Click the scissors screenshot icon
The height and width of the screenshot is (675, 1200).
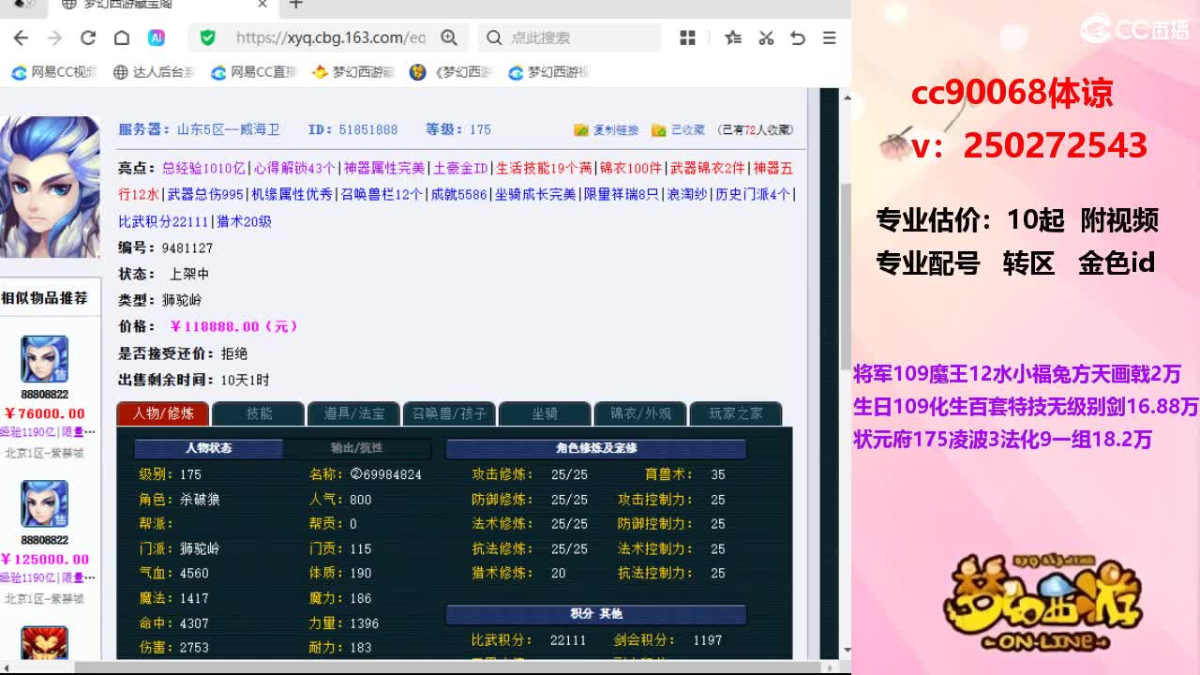tap(766, 37)
